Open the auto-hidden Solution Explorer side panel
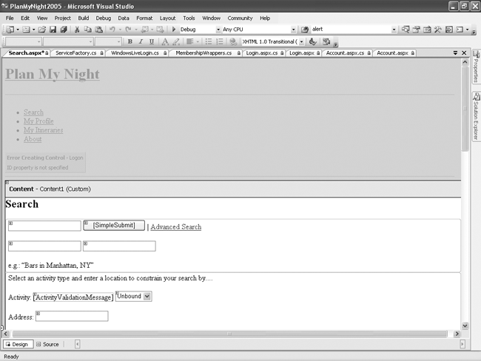The width and height of the screenshot is (481, 361). (x=476, y=116)
